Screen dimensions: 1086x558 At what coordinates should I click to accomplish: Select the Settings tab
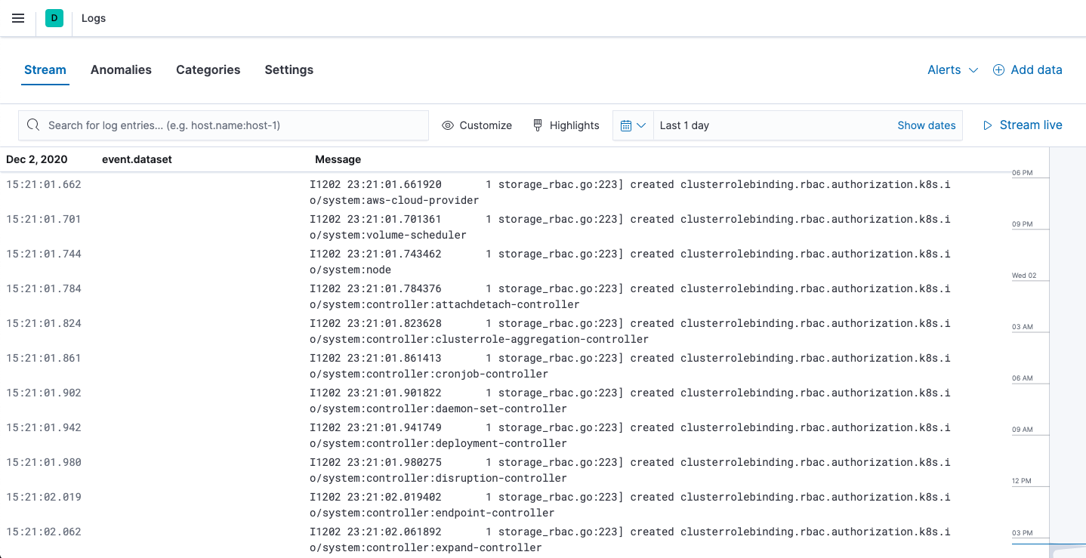point(289,69)
